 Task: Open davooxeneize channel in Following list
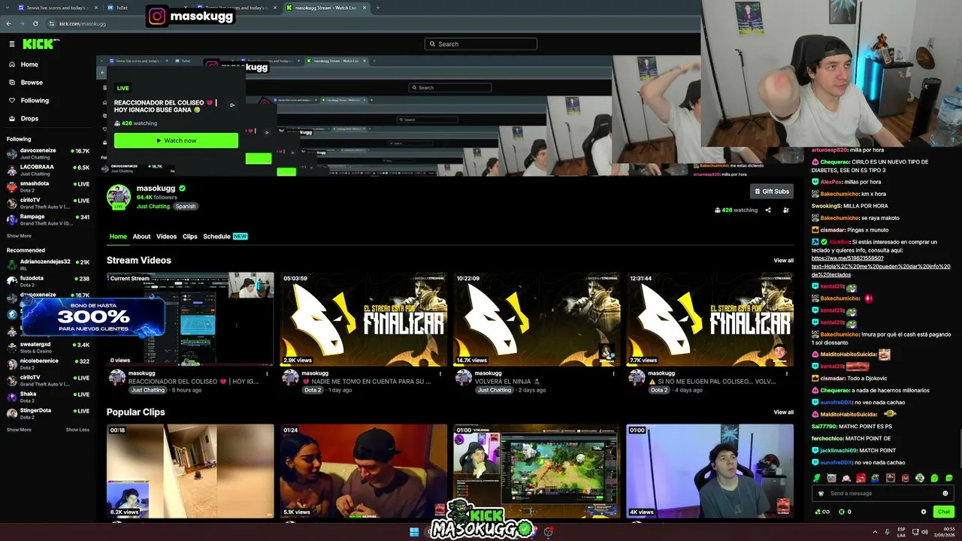pos(48,154)
